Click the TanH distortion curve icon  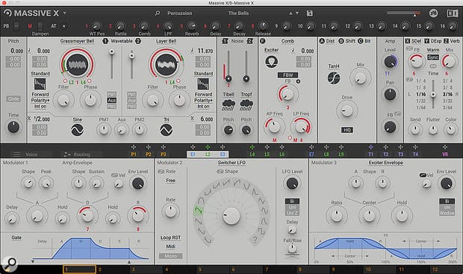[x=334, y=78]
